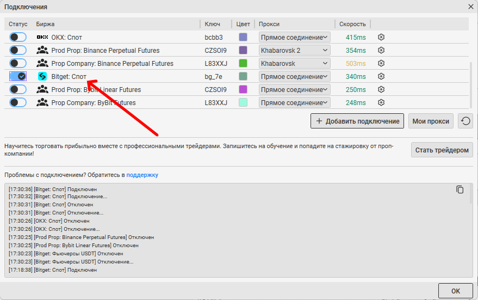Open settings gear for Bitget: Спот row

click(x=381, y=76)
